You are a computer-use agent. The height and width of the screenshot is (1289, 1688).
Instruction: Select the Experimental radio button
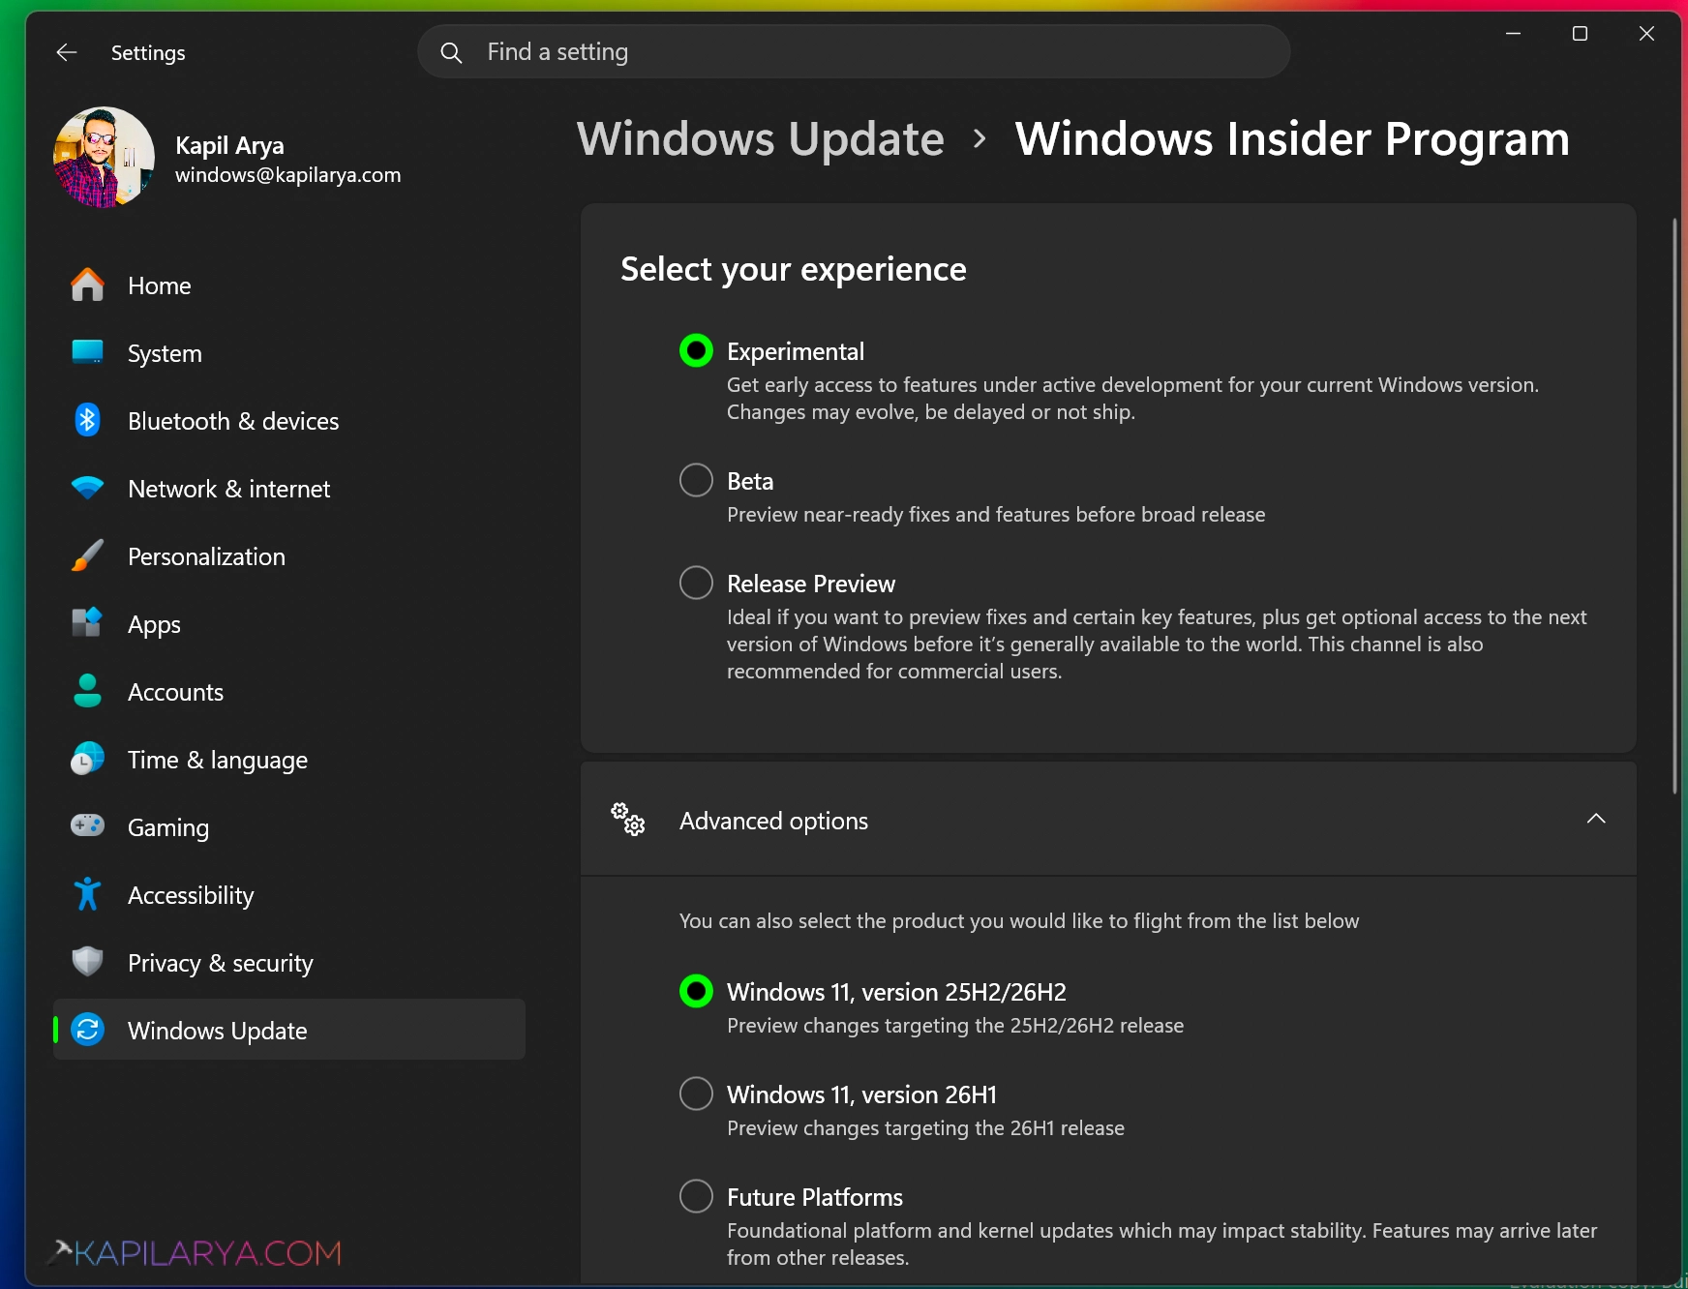[696, 350]
